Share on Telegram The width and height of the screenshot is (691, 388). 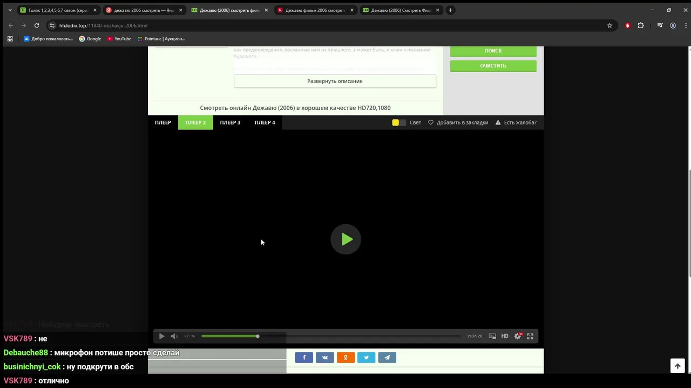[387, 357]
